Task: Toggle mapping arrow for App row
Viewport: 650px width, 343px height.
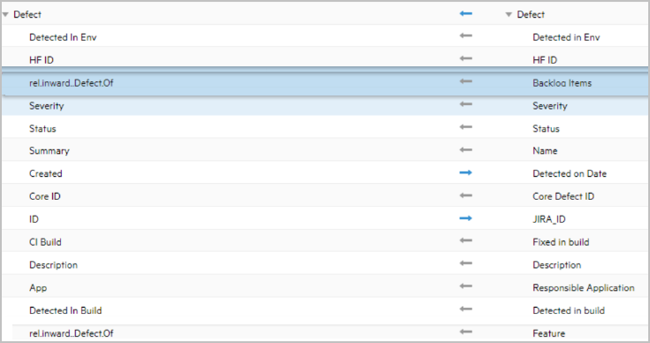Action: click(466, 286)
